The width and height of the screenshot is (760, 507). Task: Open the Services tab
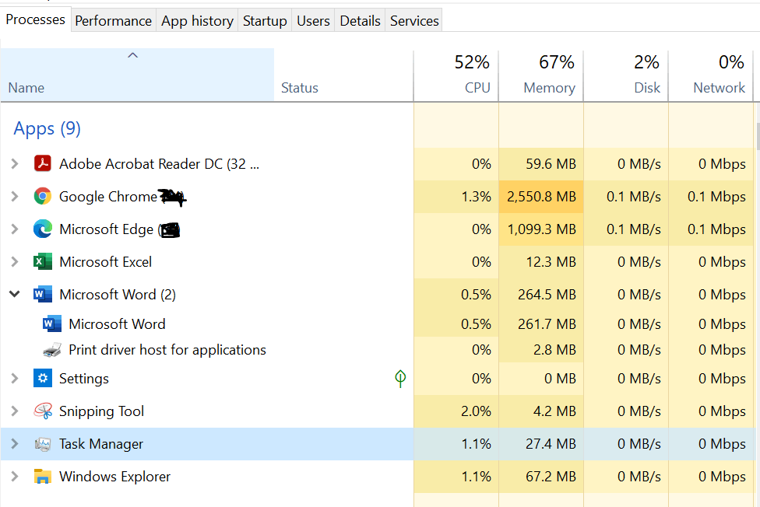414,21
